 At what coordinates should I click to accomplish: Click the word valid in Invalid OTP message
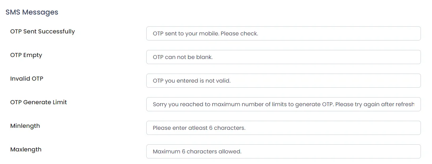click(223, 81)
